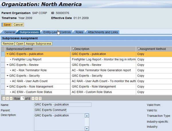This screenshot has height=131, width=172.
Task: Open filter icon on Assignment Method column
Action: click(x=138, y=49)
